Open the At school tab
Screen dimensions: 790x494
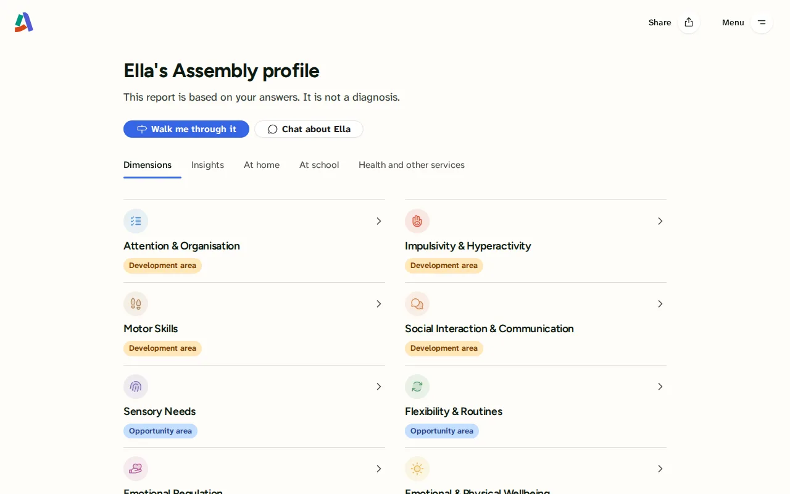(319, 165)
